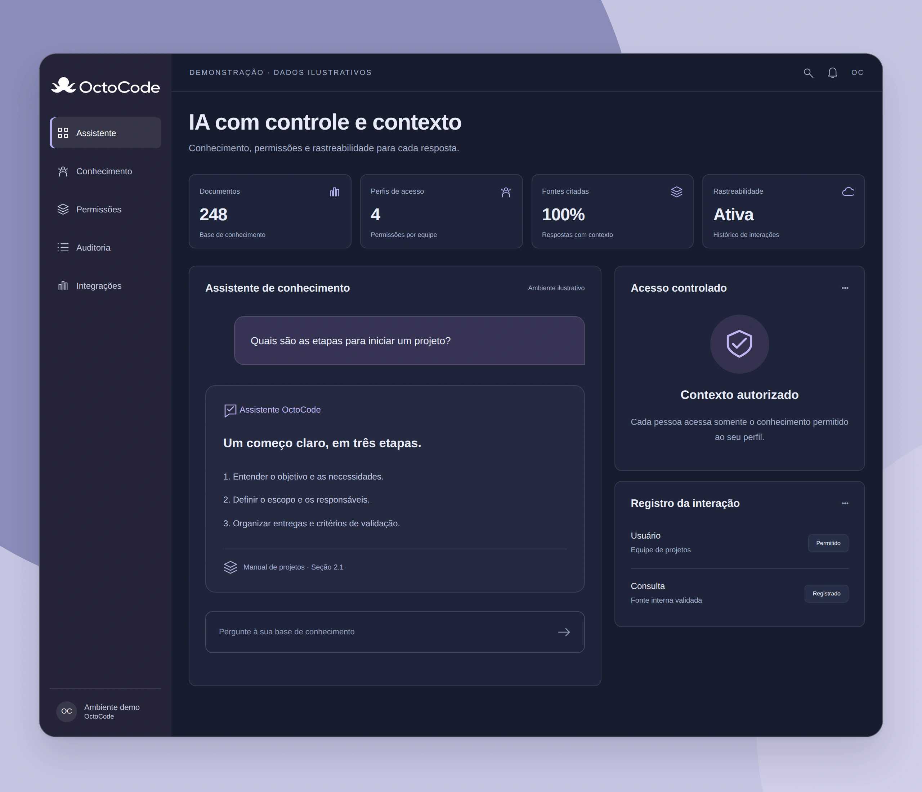This screenshot has height=792, width=922.
Task: Go to Conhecimento section
Action: [106, 171]
